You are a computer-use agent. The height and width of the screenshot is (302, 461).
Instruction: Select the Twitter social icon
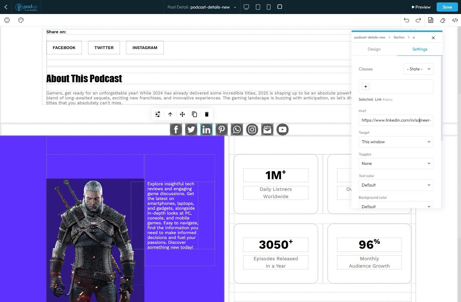click(191, 130)
